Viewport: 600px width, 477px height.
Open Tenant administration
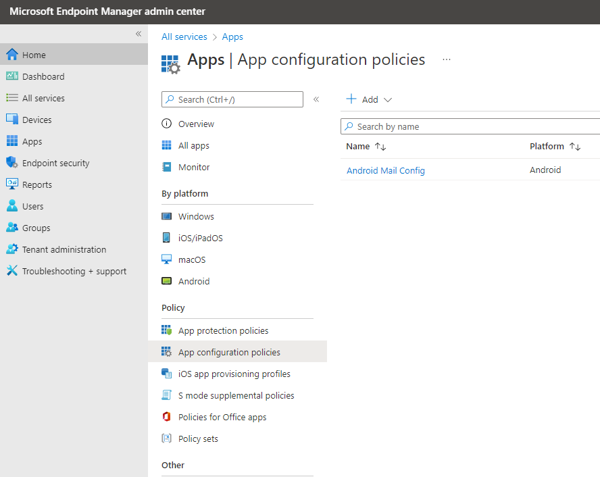pyautogui.click(x=74, y=249)
